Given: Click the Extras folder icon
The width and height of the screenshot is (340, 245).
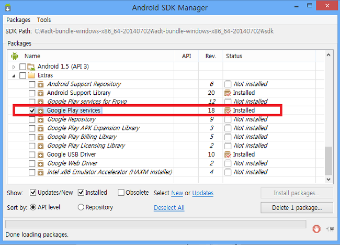Looking at the screenshot, I should click(x=31, y=75).
